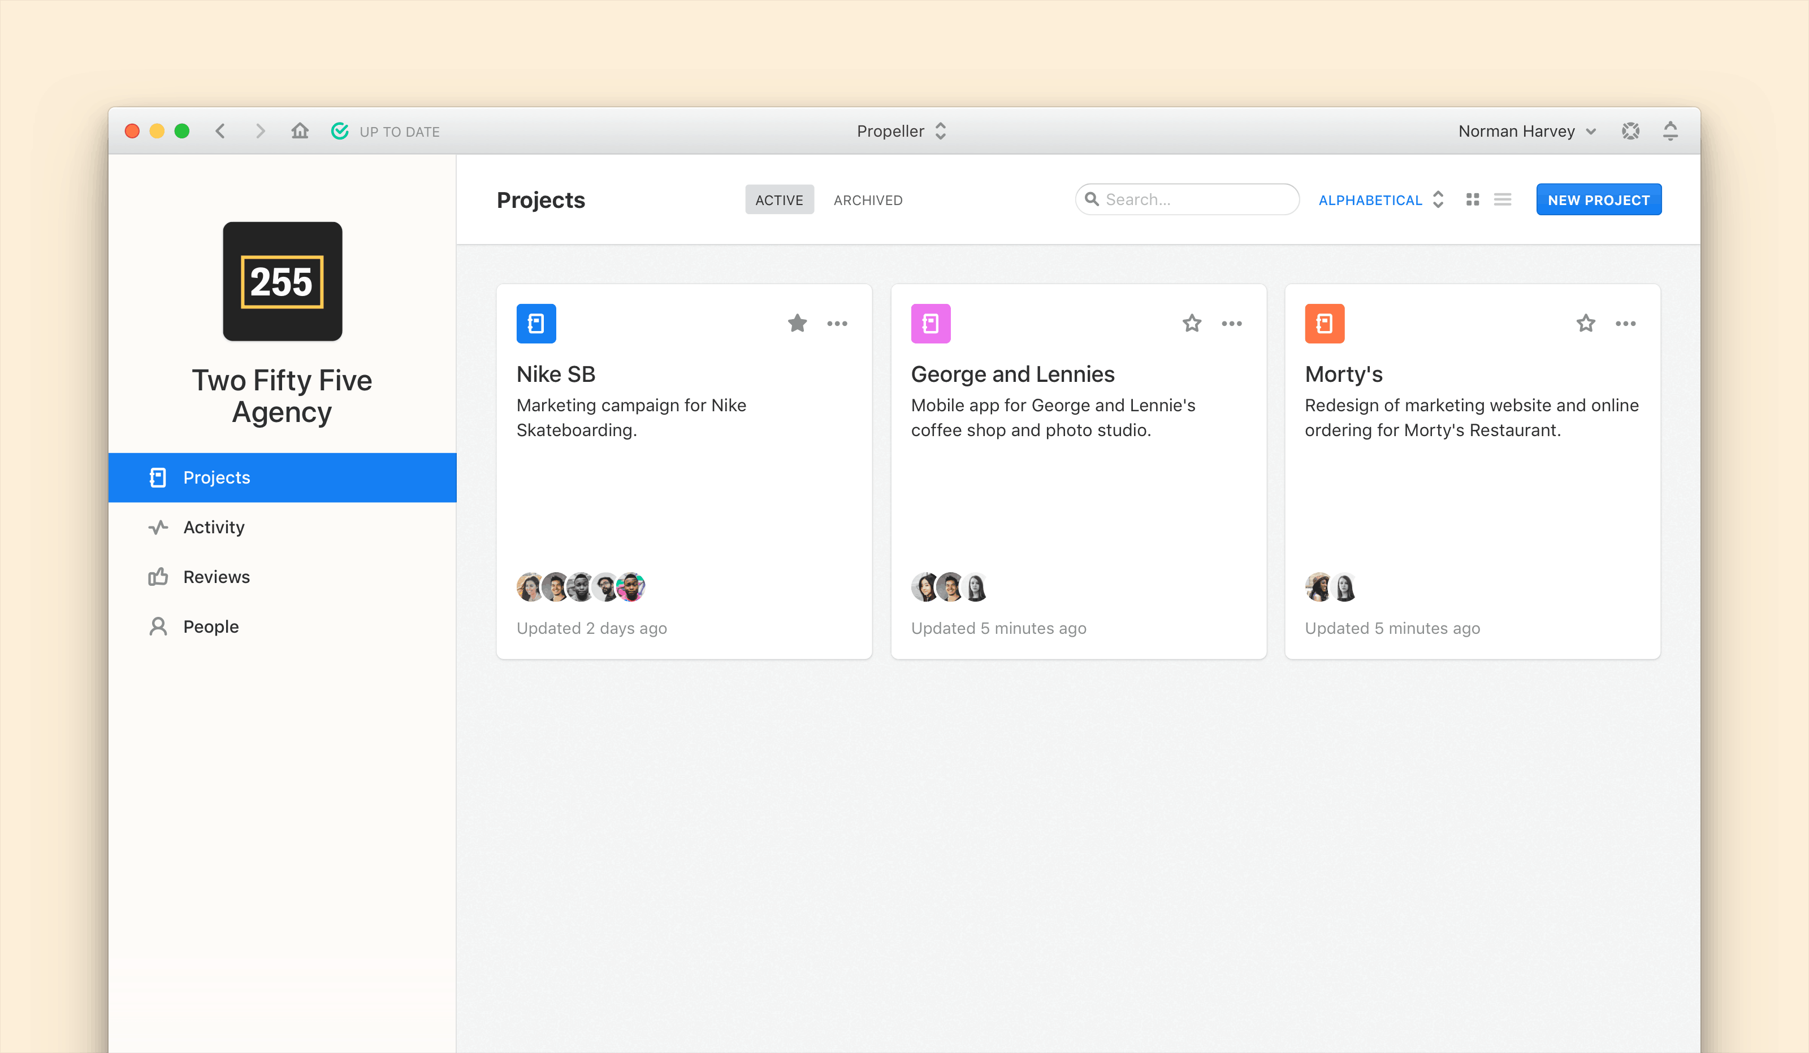Image resolution: width=1809 pixels, height=1053 pixels.
Task: Open the George and Lennies project title
Action: [x=1012, y=374]
